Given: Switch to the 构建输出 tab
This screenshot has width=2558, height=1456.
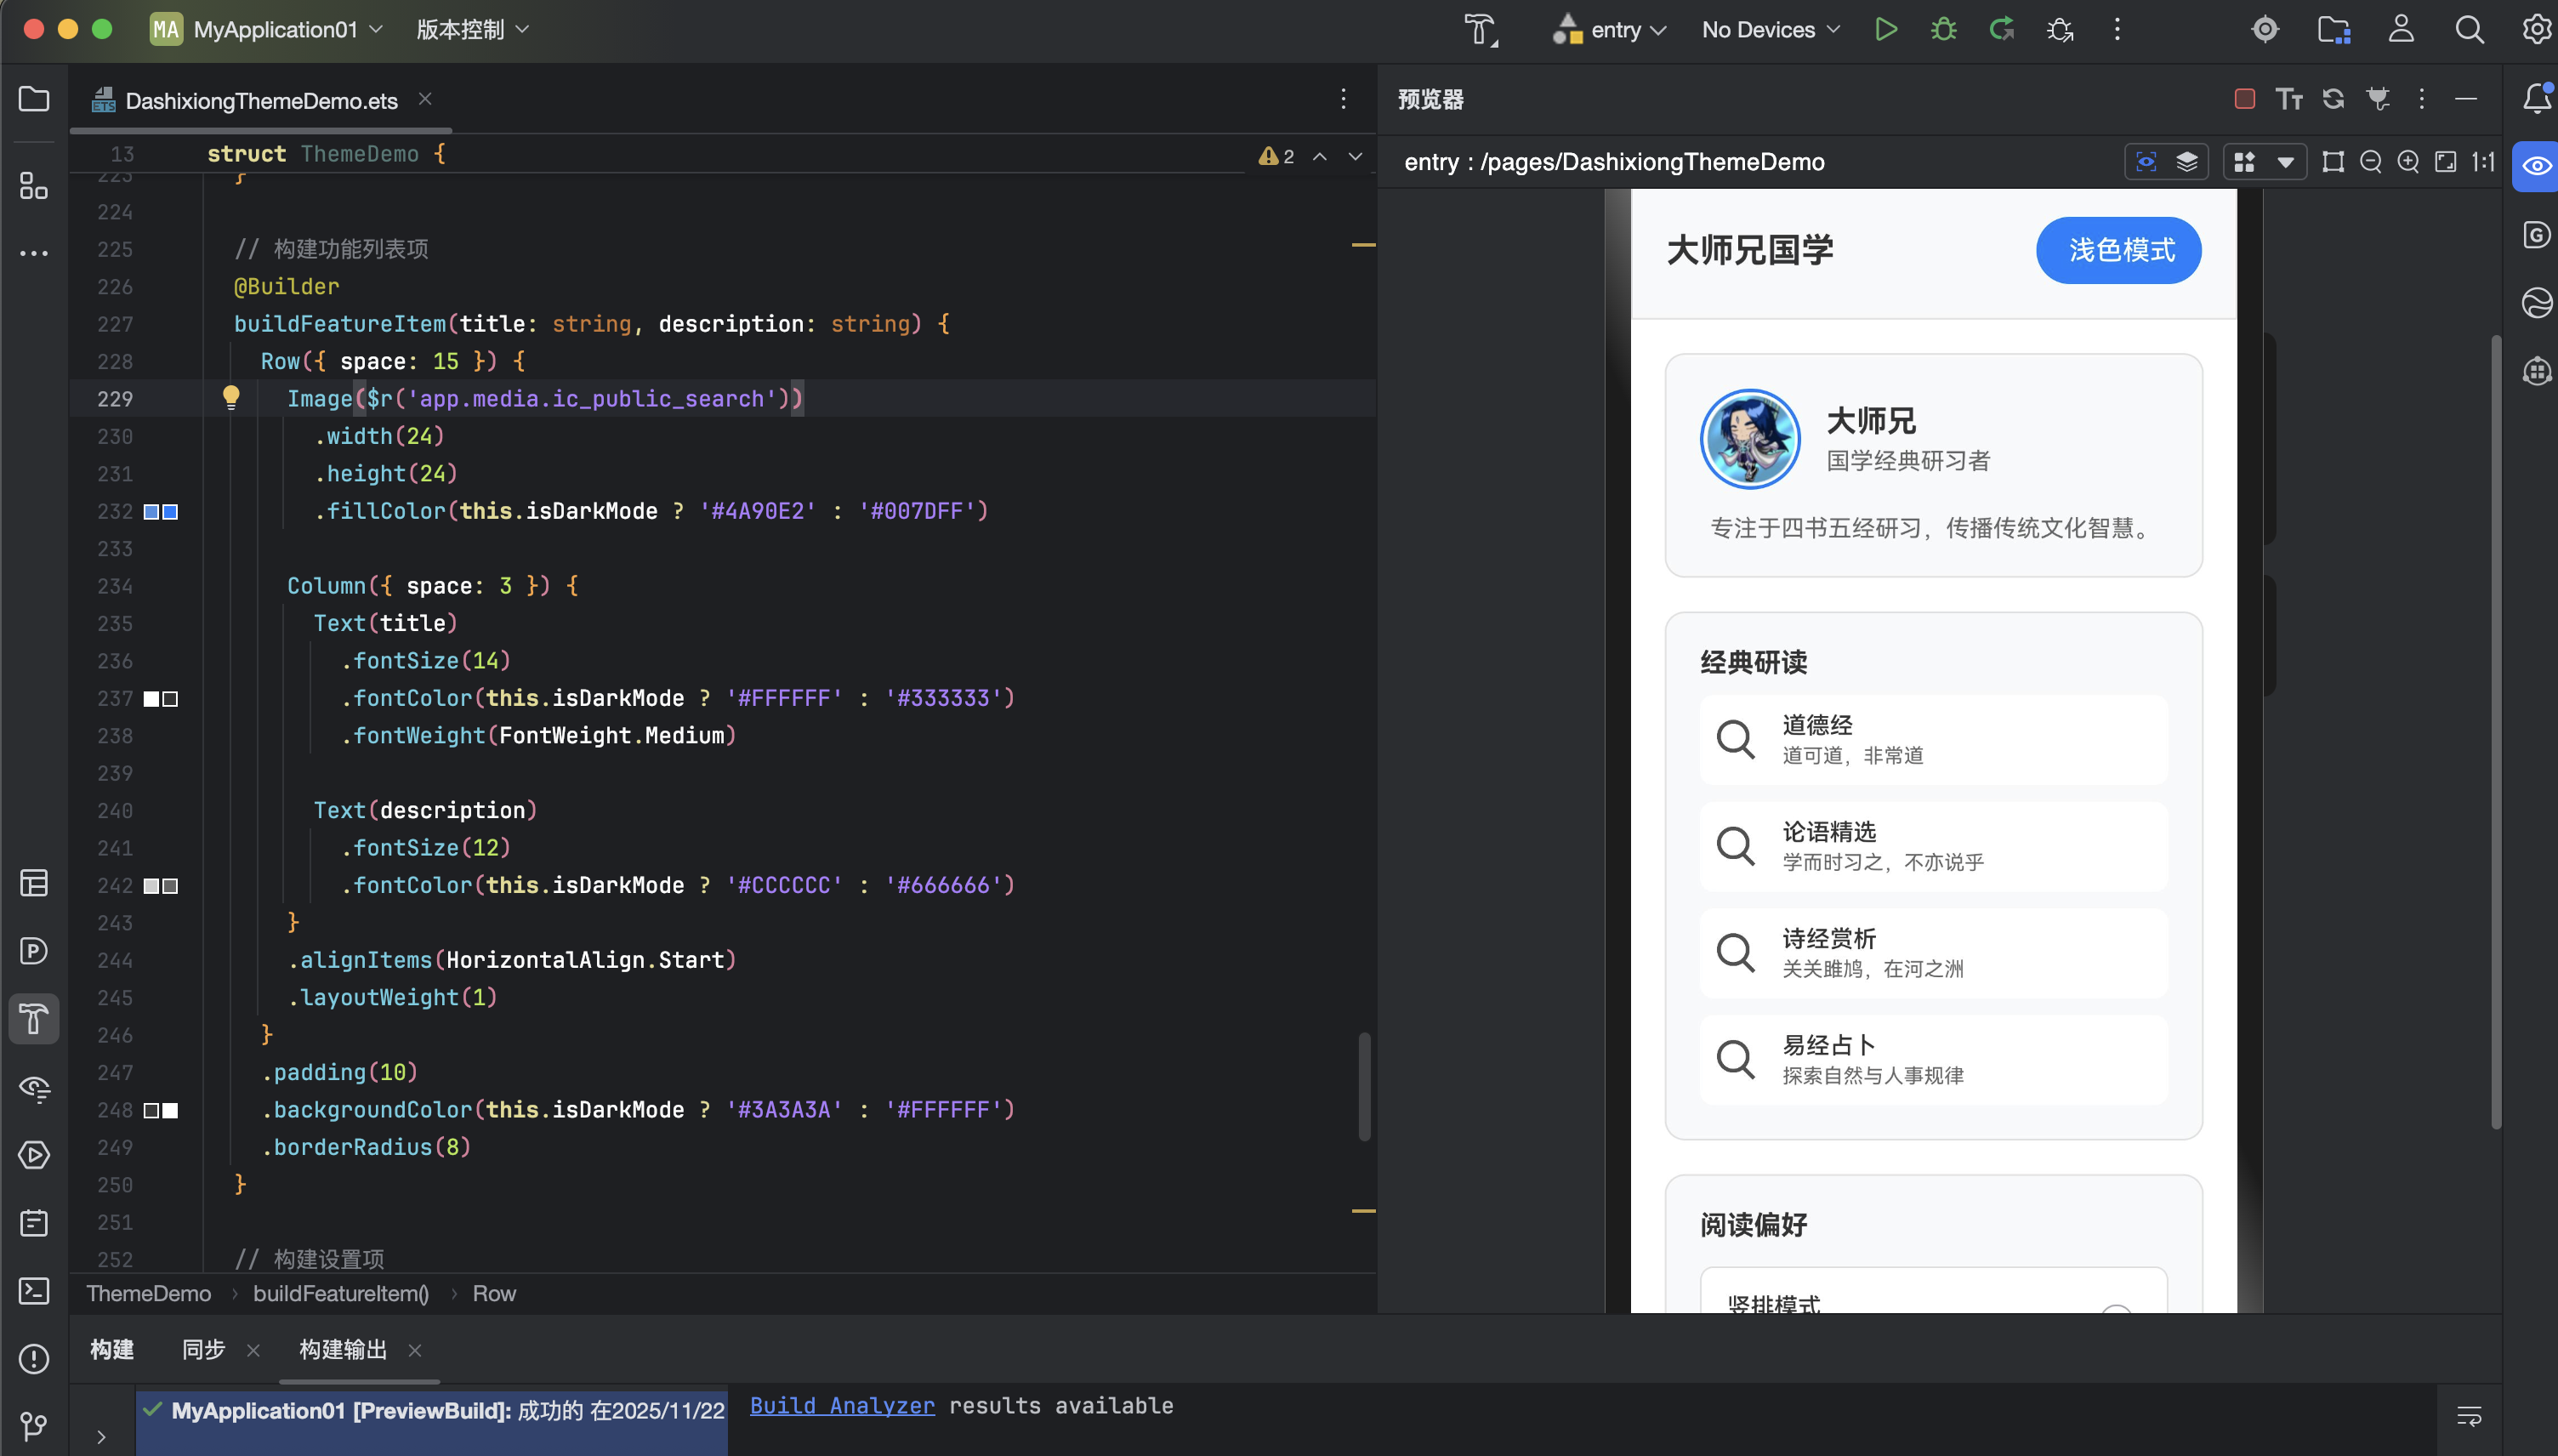Looking at the screenshot, I should coord(342,1349).
